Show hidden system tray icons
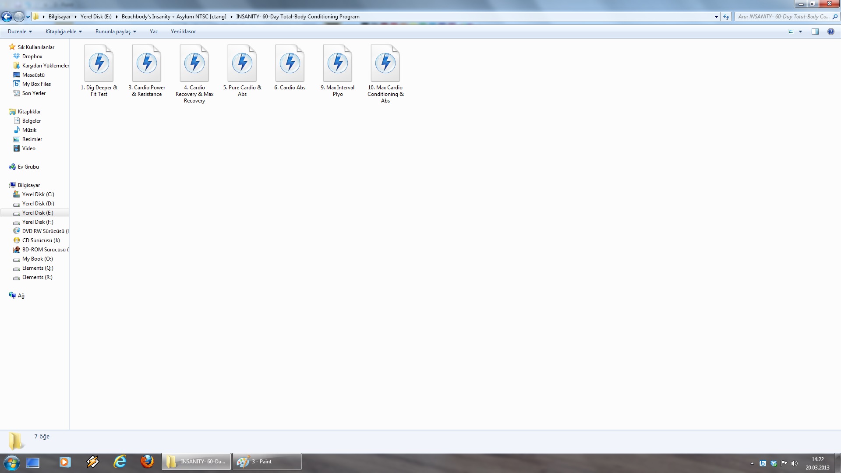Image resolution: width=841 pixels, height=473 pixels. [752, 463]
